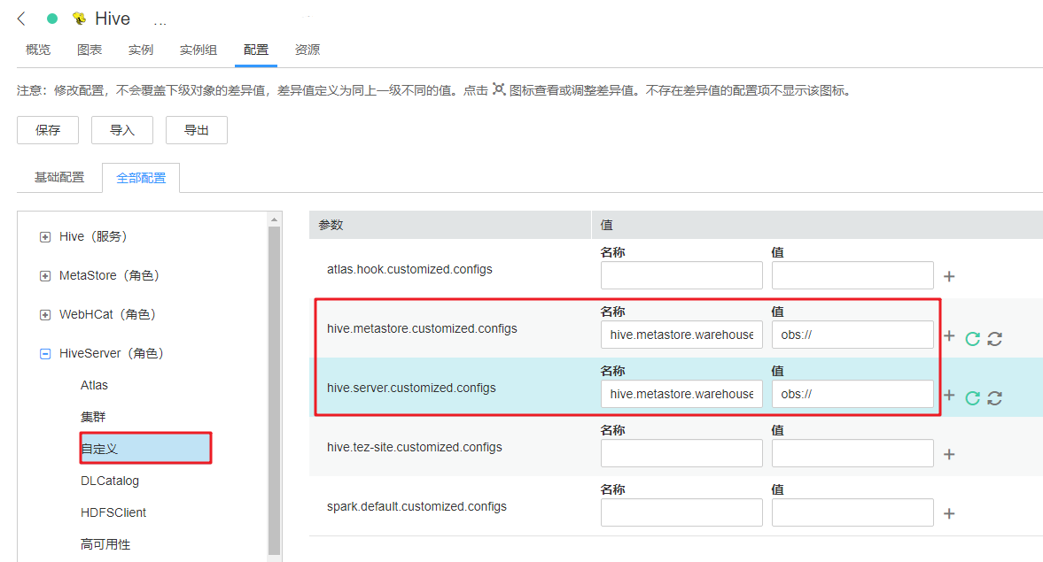This screenshot has height=562, width=1043.
Task: Add row for hive.tez-site.customized.configs with plus icon
Action: [x=949, y=454]
